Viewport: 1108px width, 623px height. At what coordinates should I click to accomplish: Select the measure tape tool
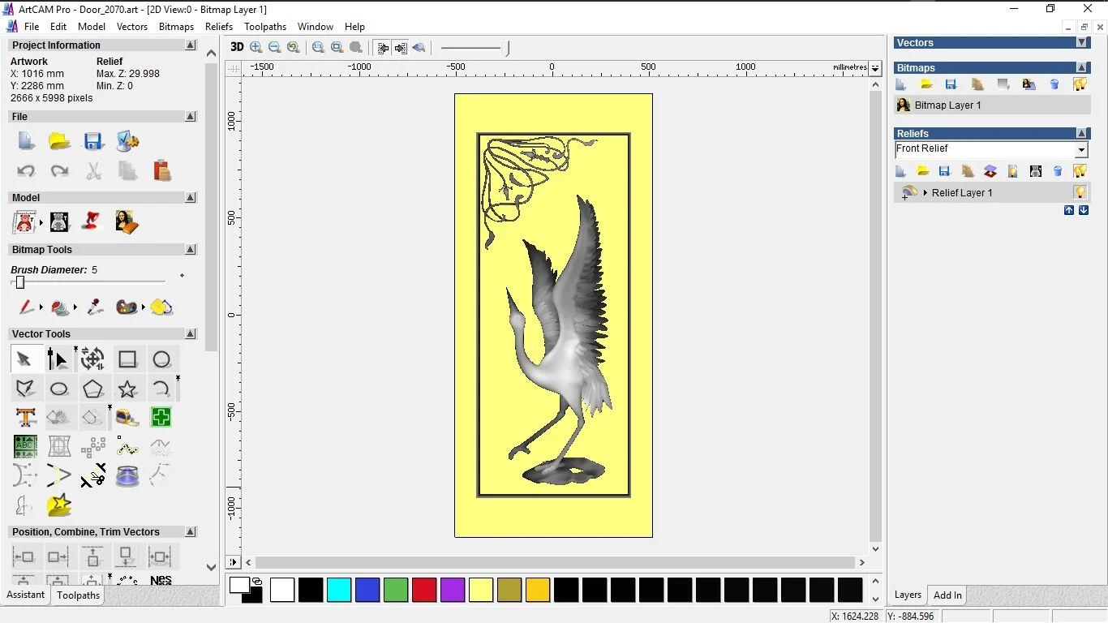tap(127, 418)
